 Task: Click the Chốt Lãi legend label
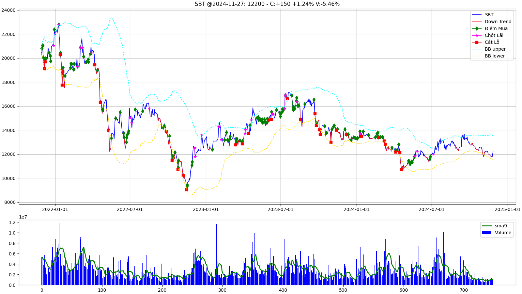point(494,35)
